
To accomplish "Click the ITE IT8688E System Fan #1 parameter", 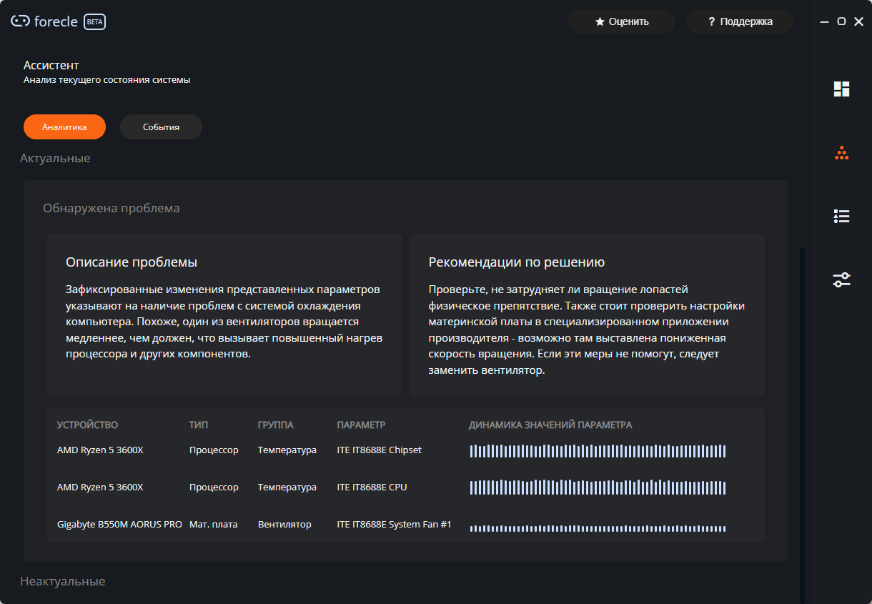I will pos(395,525).
